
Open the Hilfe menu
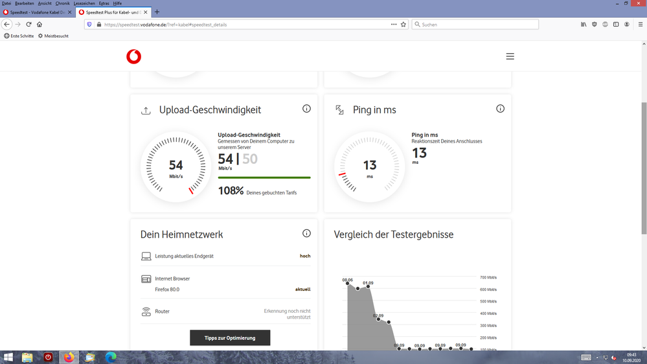[x=117, y=3]
